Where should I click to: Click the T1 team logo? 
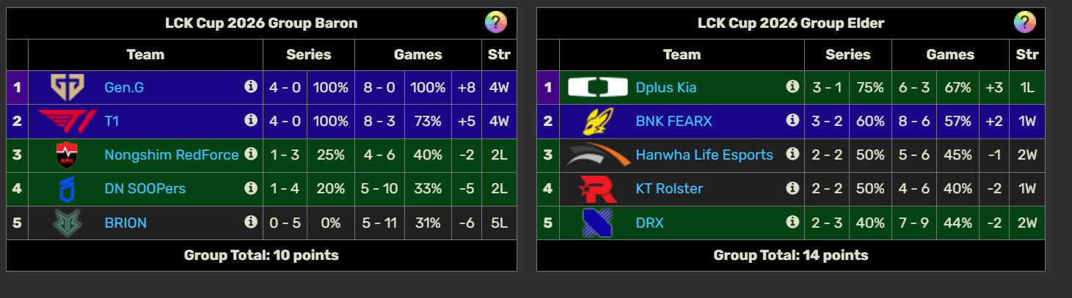click(x=68, y=121)
